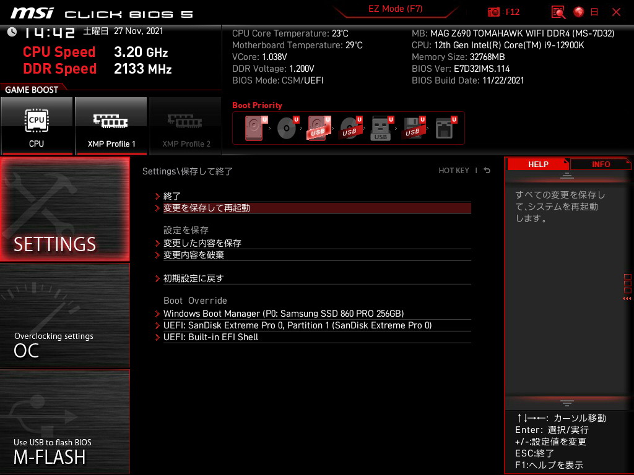Switch to the INFO tab

click(x=601, y=164)
